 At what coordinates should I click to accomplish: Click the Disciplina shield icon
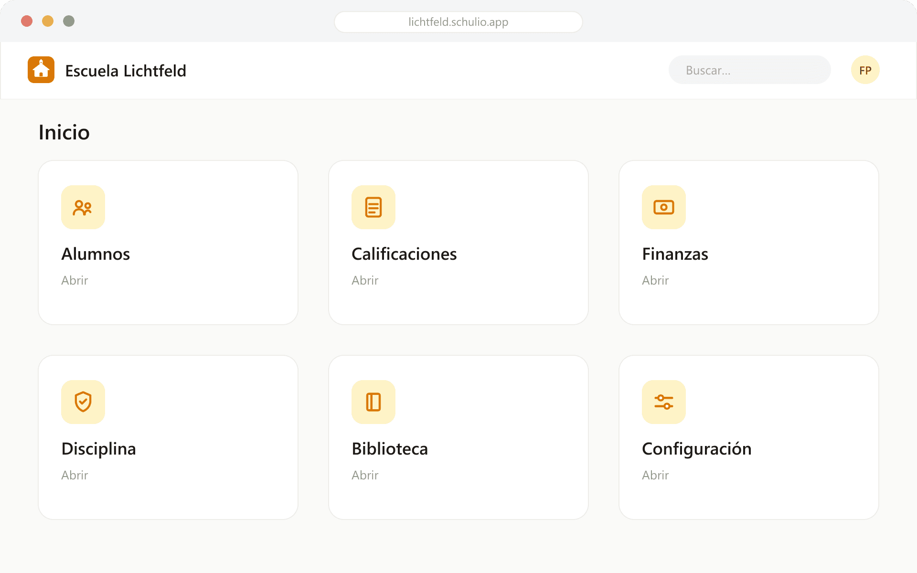[x=83, y=402]
